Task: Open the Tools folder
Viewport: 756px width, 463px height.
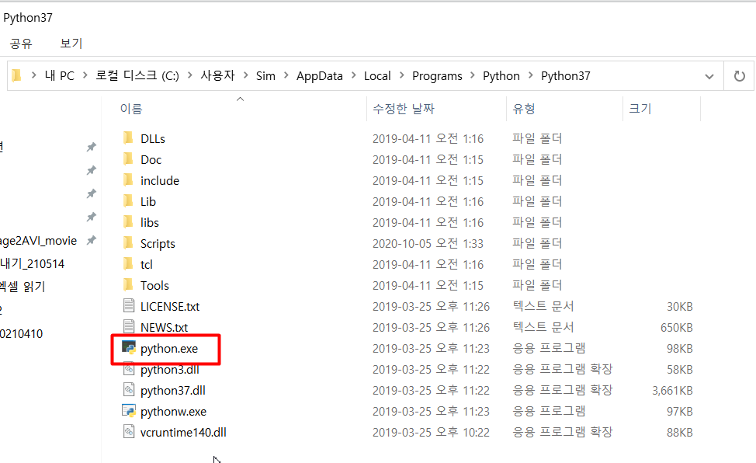Action: 154,284
